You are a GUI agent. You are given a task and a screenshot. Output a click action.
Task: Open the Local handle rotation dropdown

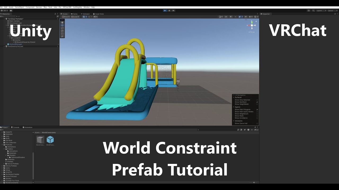pyautogui.click(x=75, y=17)
